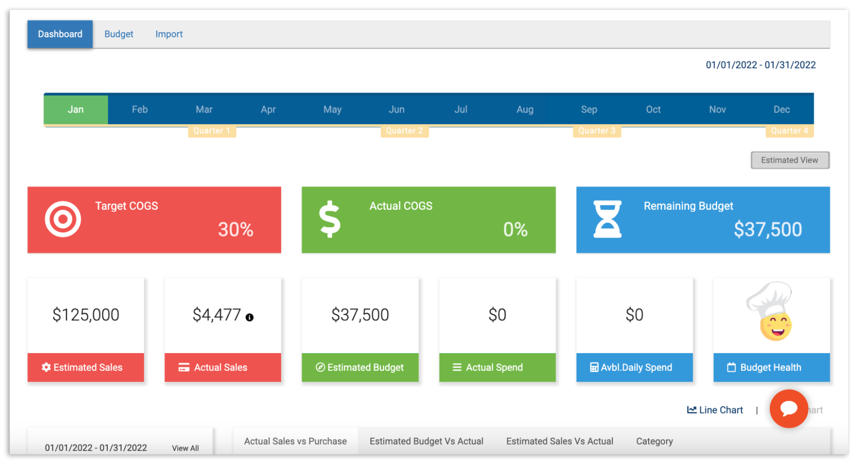Click the Target COGS bullseye icon
The height and width of the screenshot is (464, 858).
(63, 219)
